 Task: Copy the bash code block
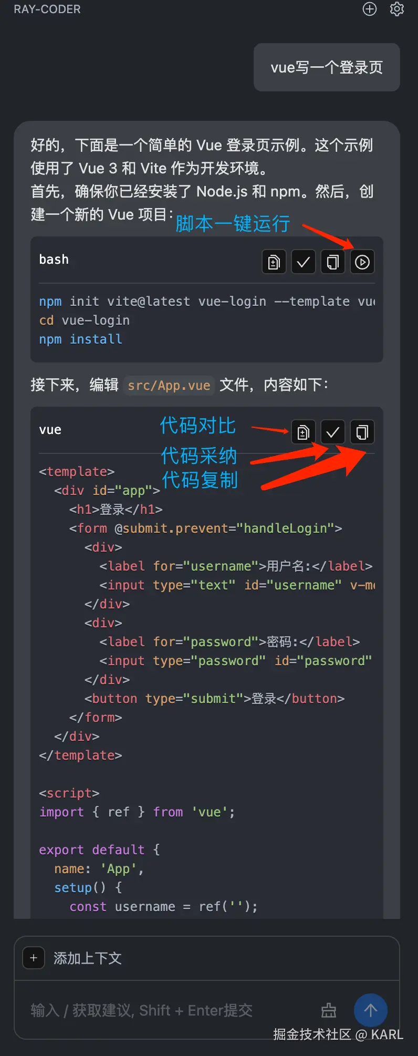click(332, 262)
